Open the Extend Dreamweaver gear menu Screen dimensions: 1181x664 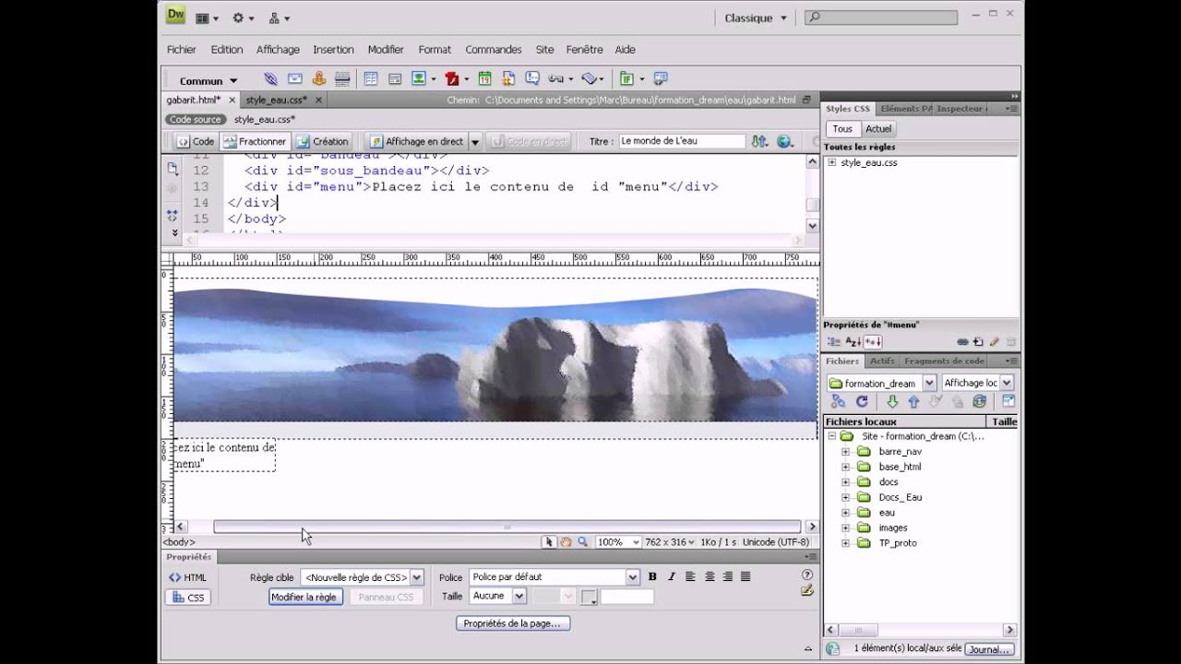(x=244, y=18)
